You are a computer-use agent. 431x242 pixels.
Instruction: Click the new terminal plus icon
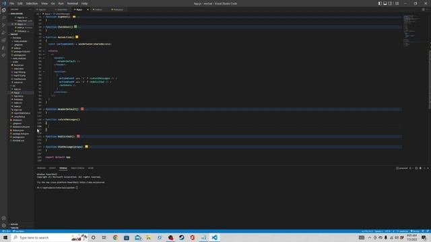click(410, 168)
